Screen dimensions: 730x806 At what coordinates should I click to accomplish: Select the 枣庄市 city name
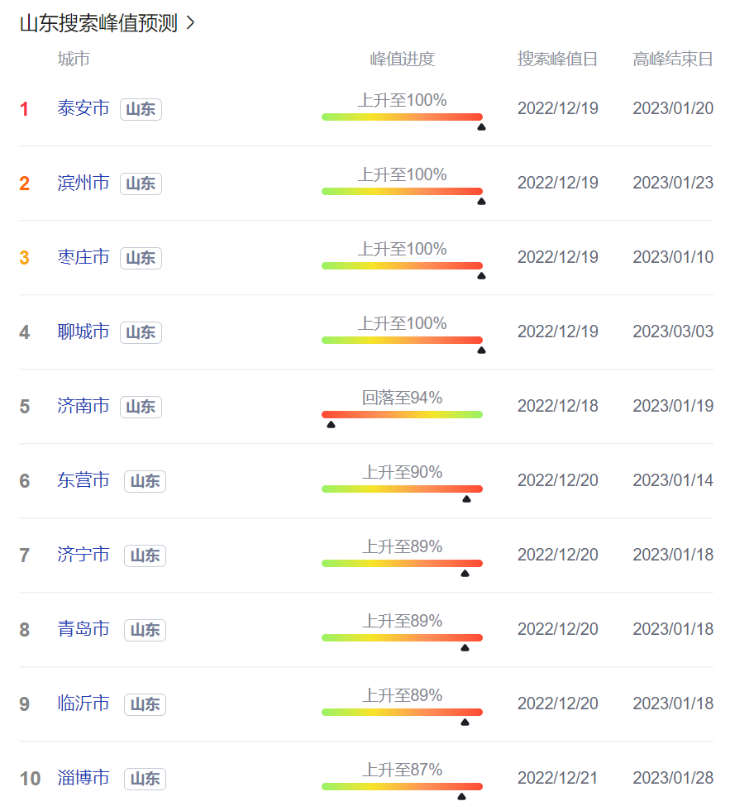83,257
